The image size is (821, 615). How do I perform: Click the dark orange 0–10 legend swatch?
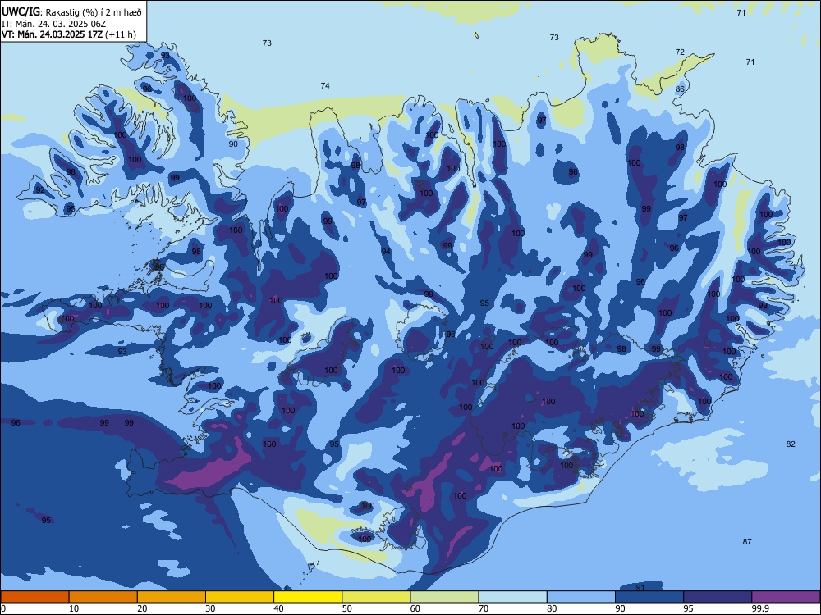34,597
